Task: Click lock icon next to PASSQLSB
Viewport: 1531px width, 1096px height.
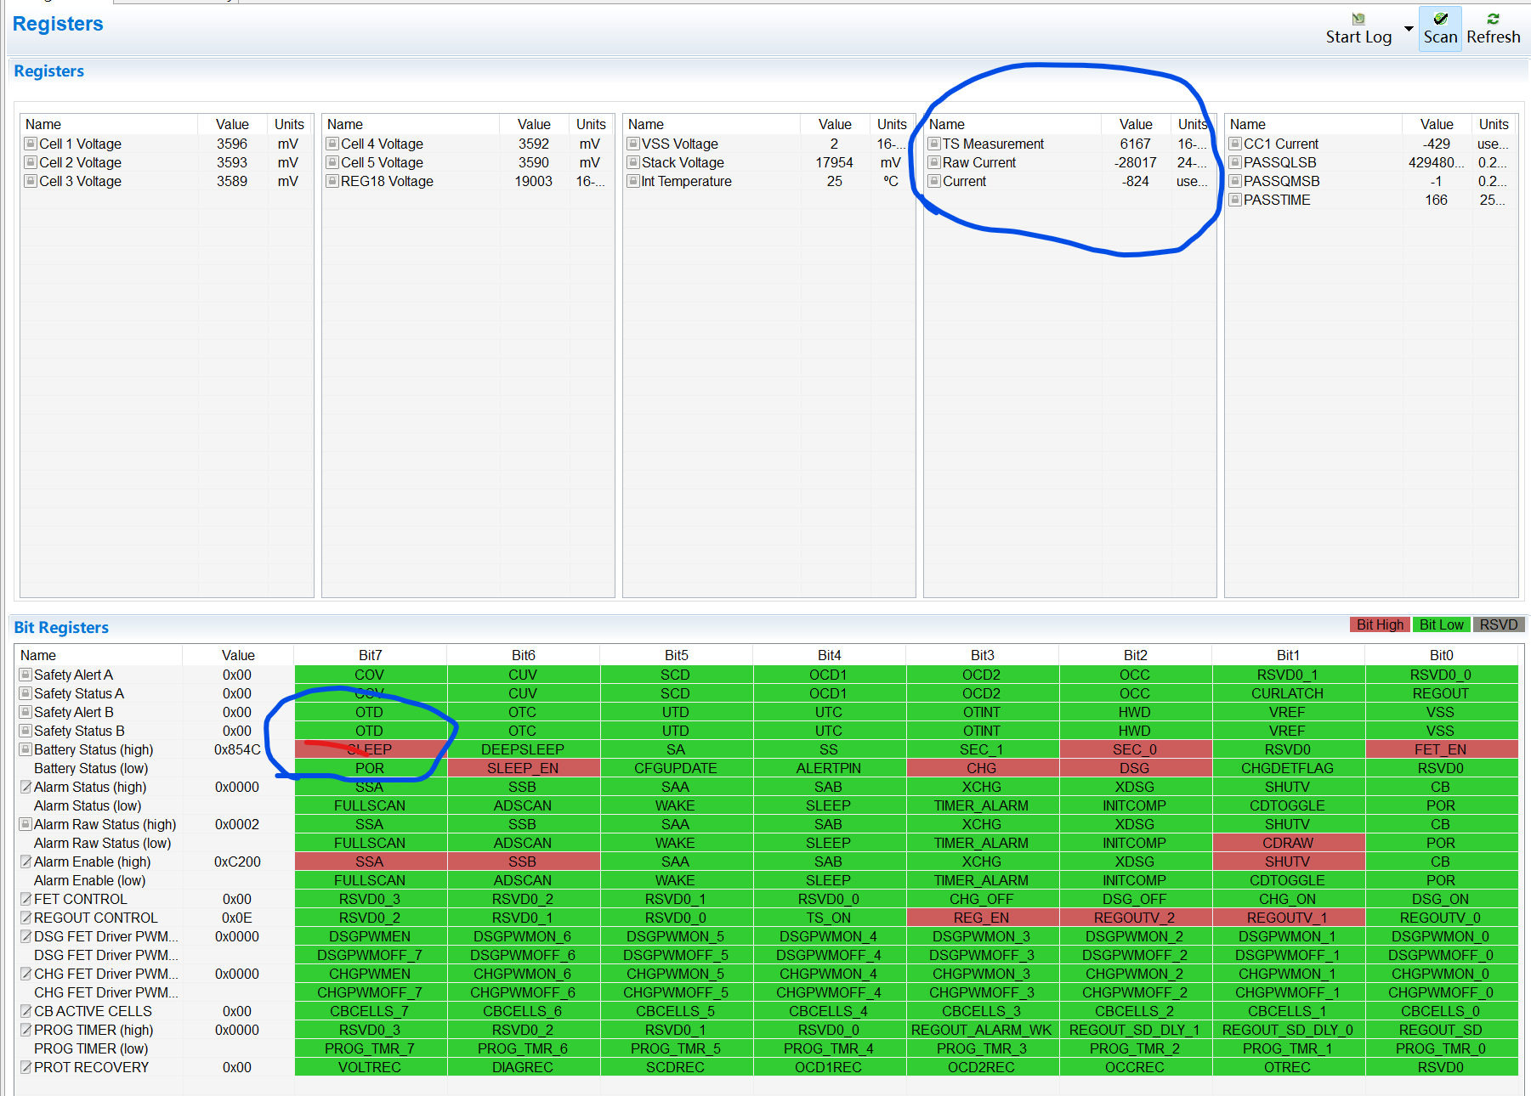Action: (1235, 162)
